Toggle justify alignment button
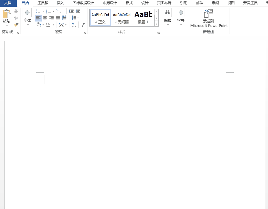 pyautogui.click(x=58, y=18)
